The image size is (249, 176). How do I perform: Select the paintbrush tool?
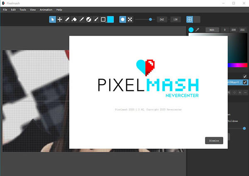pyautogui.click(x=96, y=19)
